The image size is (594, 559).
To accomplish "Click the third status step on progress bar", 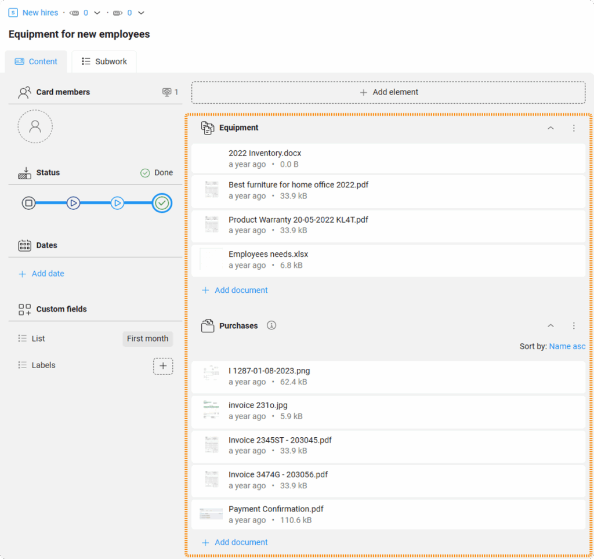I will (x=117, y=203).
